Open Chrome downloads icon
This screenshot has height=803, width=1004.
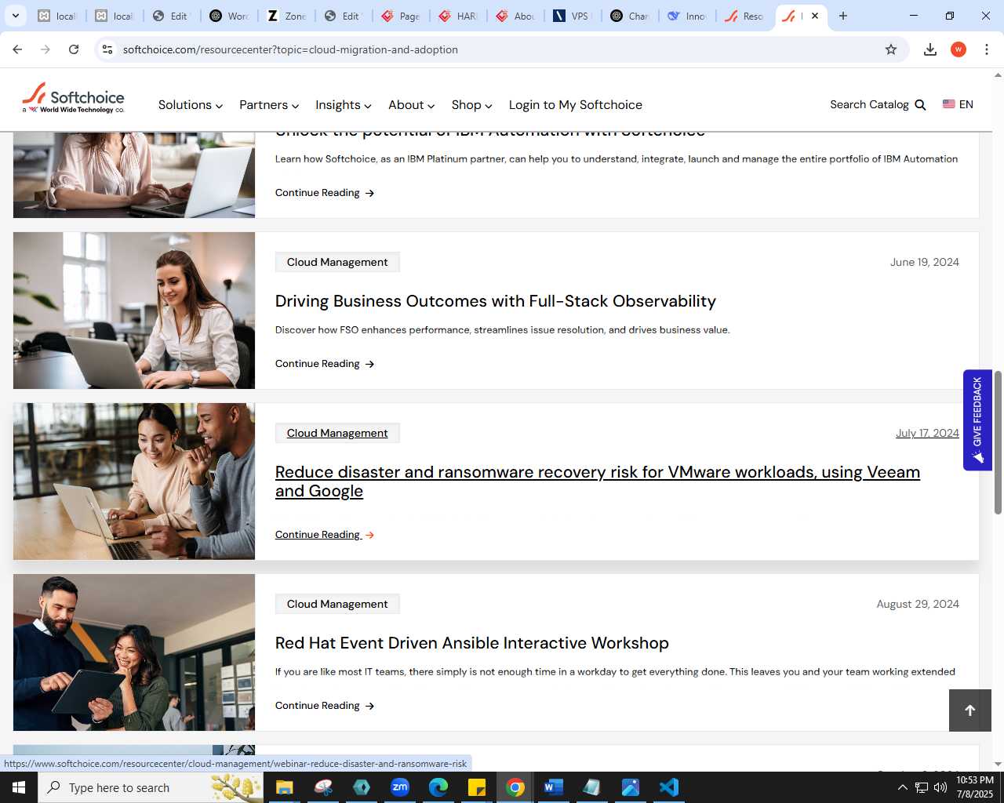[x=930, y=49]
